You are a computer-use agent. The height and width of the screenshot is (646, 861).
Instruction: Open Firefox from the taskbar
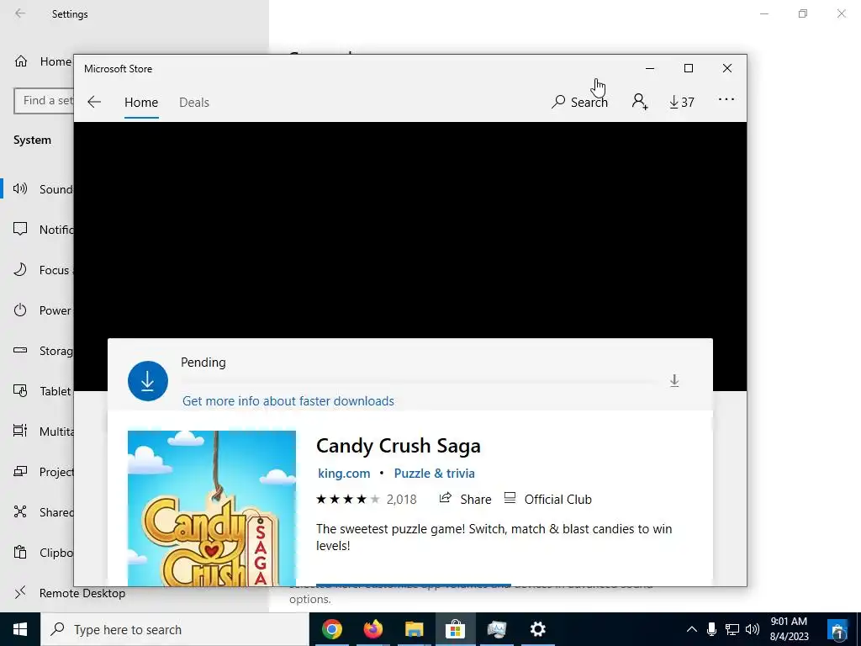click(372, 629)
